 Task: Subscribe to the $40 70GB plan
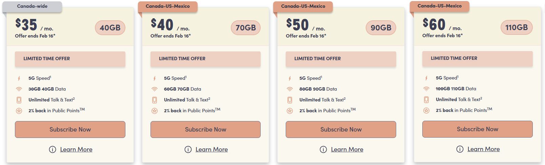click(x=205, y=129)
